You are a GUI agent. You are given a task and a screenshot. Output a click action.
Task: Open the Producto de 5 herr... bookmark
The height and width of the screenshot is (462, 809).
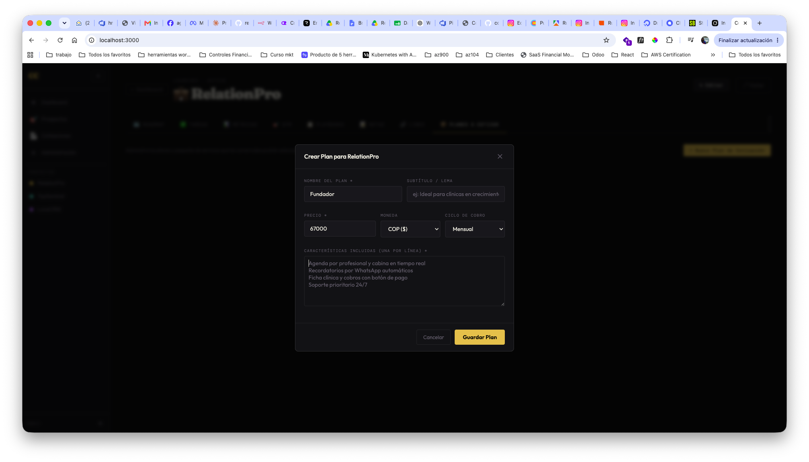[x=329, y=55]
